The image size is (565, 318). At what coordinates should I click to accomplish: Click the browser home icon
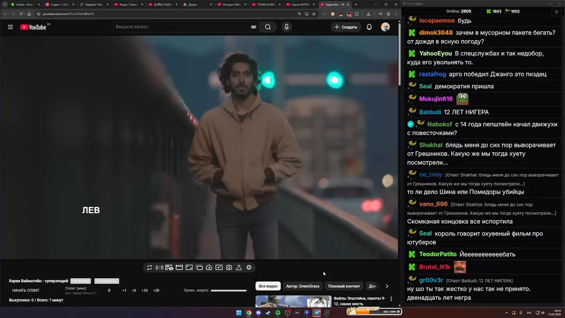pyautogui.click(x=29, y=14)
